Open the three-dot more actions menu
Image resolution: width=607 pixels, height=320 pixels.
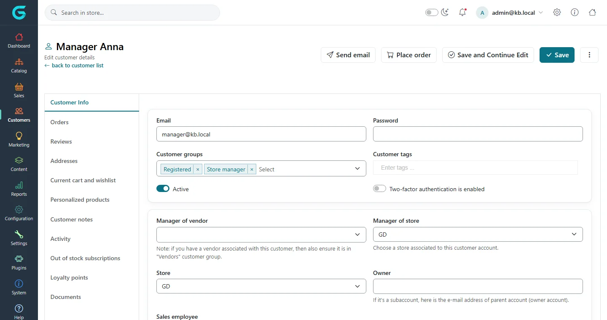589,55
